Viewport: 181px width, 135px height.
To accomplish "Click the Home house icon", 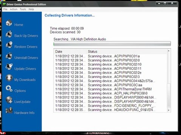I will pos(9,23).
